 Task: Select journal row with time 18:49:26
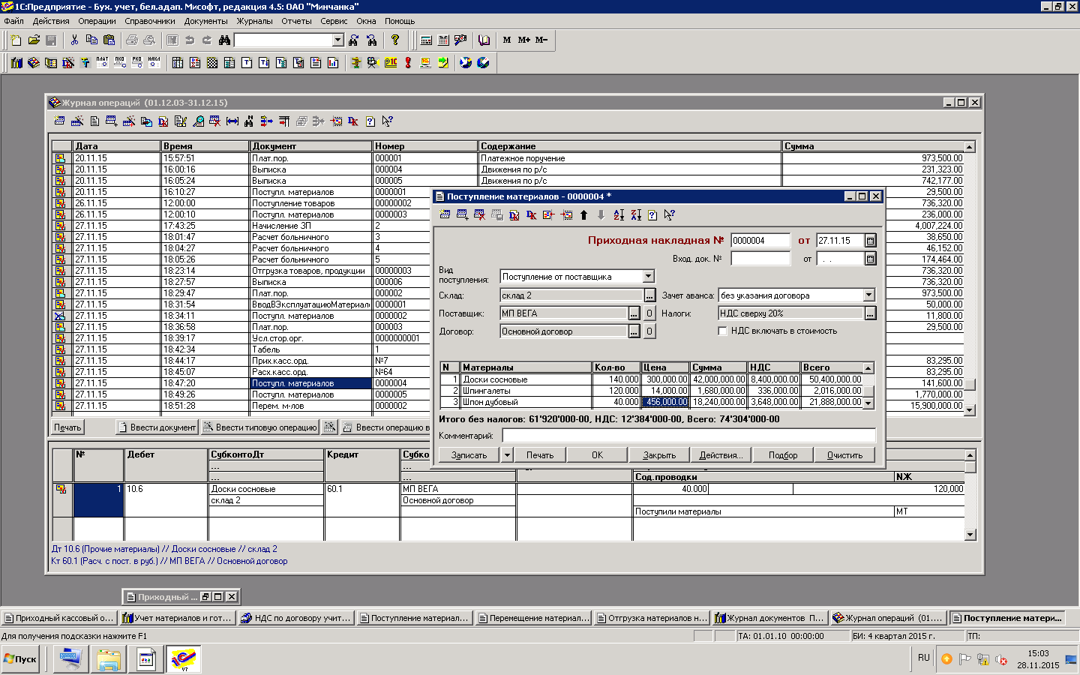click(508, 394)
